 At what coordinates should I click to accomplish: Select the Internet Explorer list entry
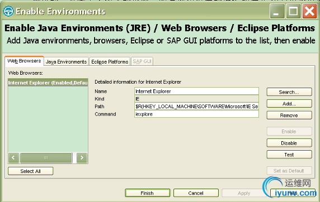coord(48,83)
